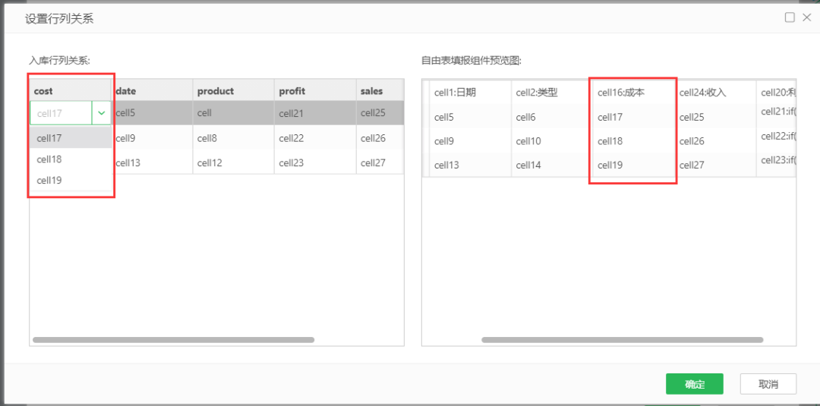Select cell17 from dropdown list
Screen dimensions: 820x406
point(71,138)
